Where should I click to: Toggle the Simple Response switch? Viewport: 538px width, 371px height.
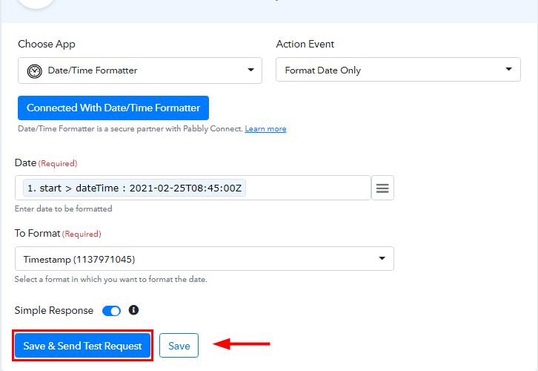pyautogui.click(x=111, y=311)
